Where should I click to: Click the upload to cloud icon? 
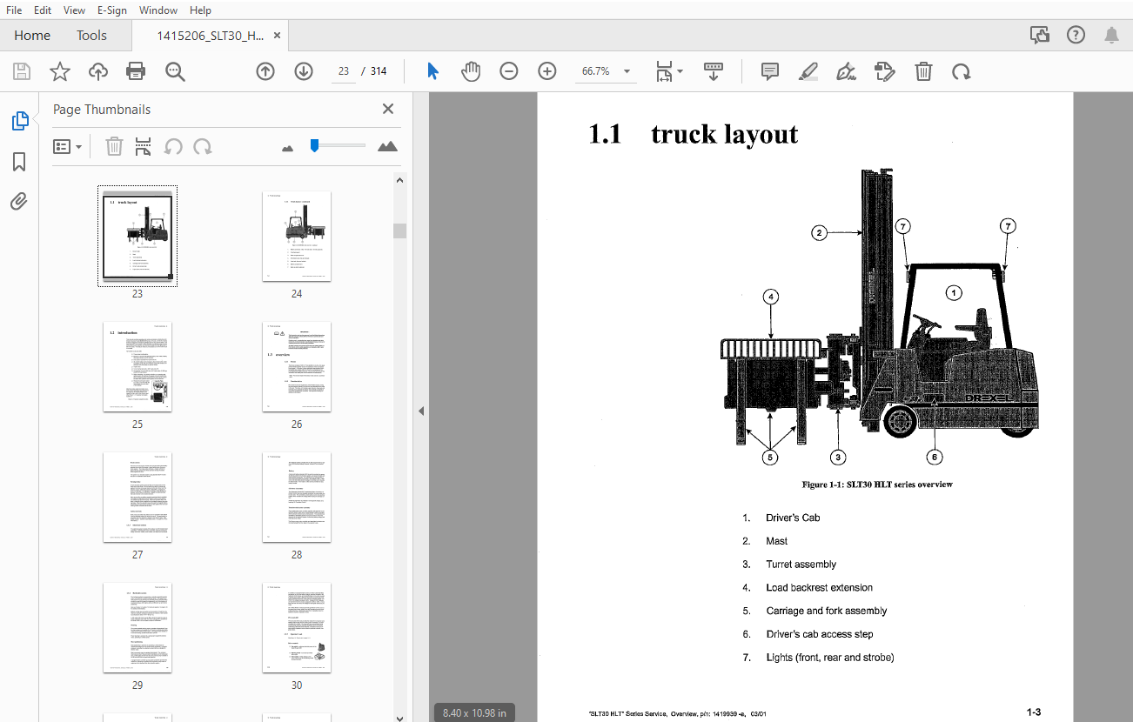[x=98, y=71]
